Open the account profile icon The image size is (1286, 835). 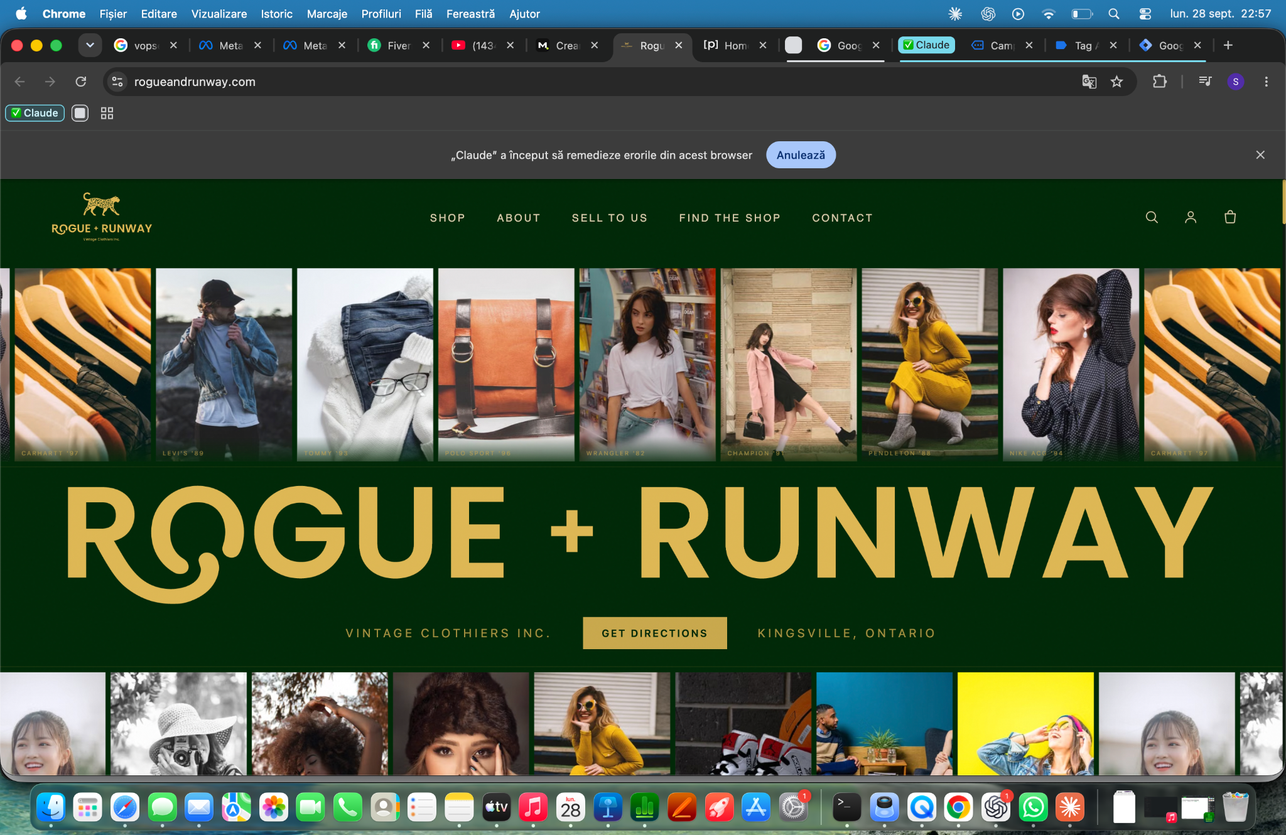pos(1191,217)
